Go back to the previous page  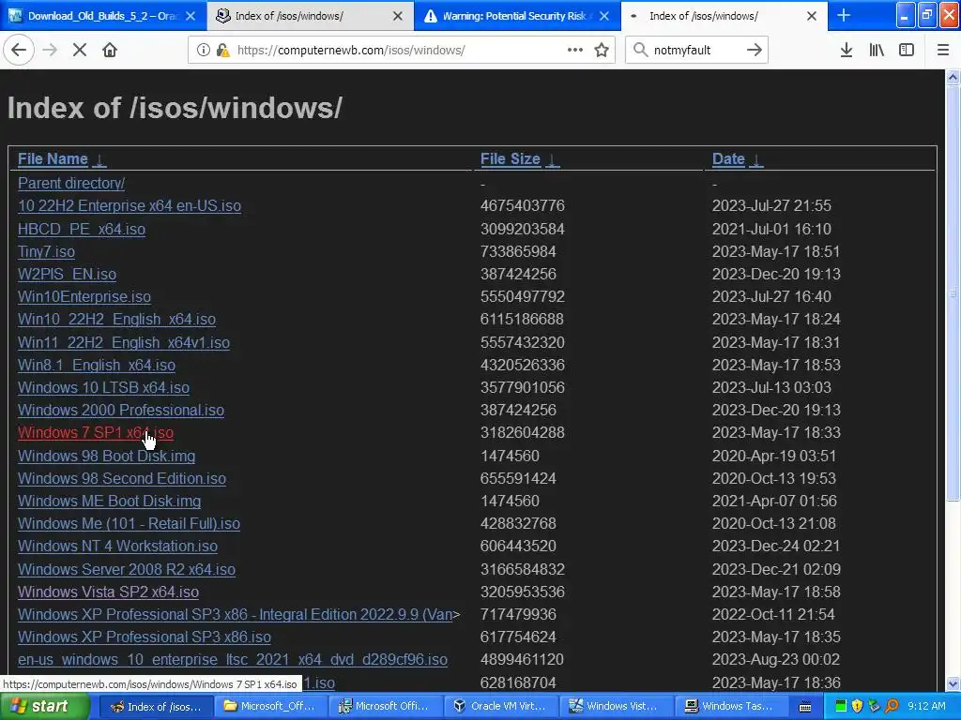coord(19,50)
